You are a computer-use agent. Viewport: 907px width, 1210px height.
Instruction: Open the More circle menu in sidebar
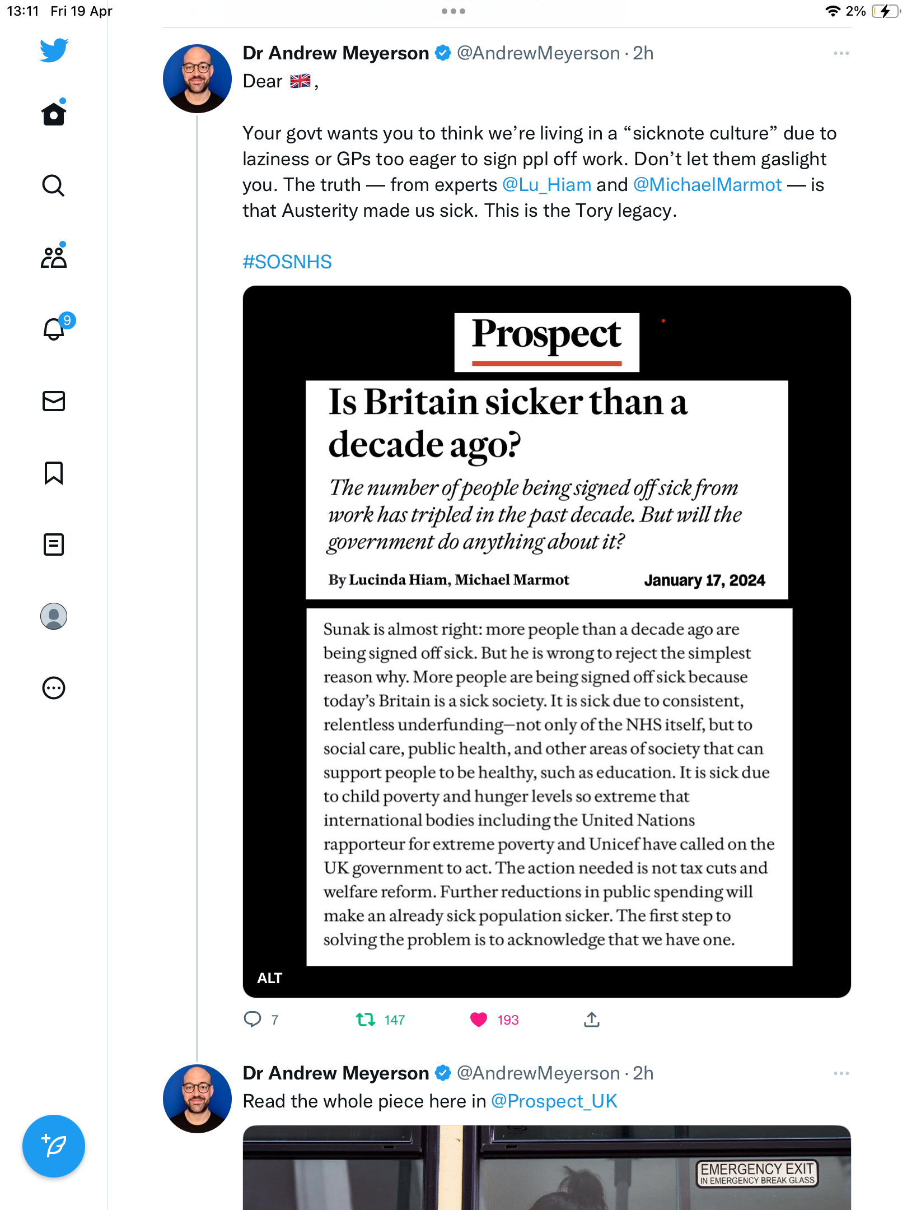(54, 688)
